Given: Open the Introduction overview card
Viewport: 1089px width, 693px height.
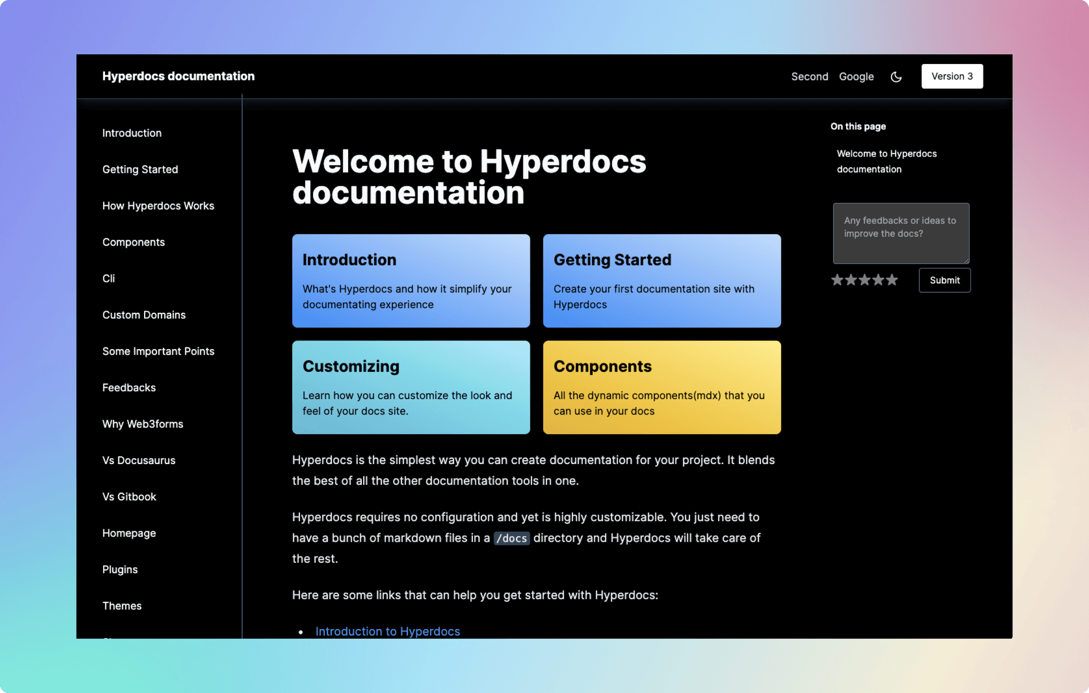Looking at the screenshot, I should (411, 280).
